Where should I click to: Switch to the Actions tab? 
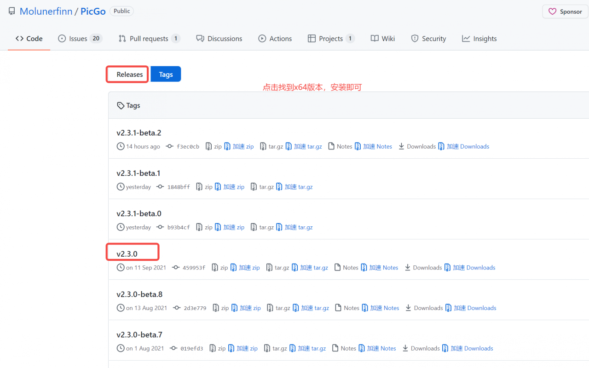tap(275, 39)
